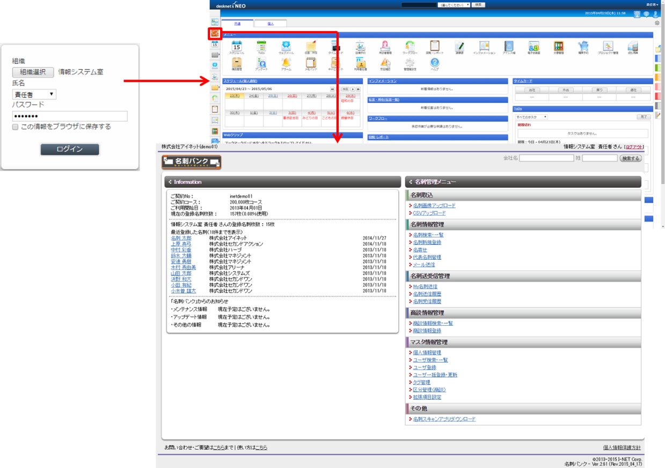This screenshot has height=468, width=665.
Task: Click the 名刺バンク icon in the left sidebar
Action: pyautogui.click(x=215, y=34)
